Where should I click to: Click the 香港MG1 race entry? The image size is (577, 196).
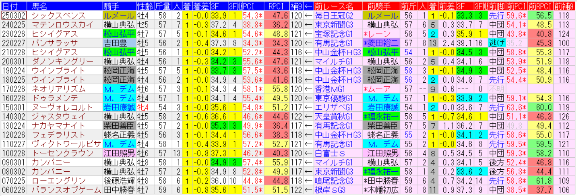pyautogui.click(x=329, y=89)
